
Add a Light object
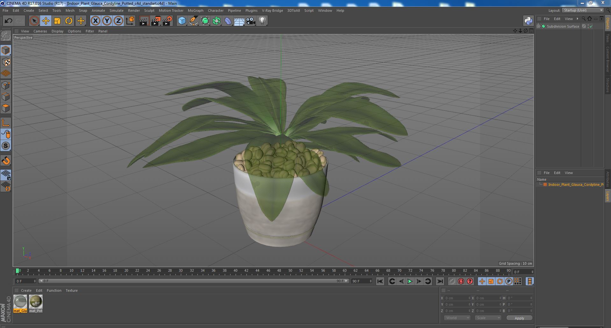(262, 21)
